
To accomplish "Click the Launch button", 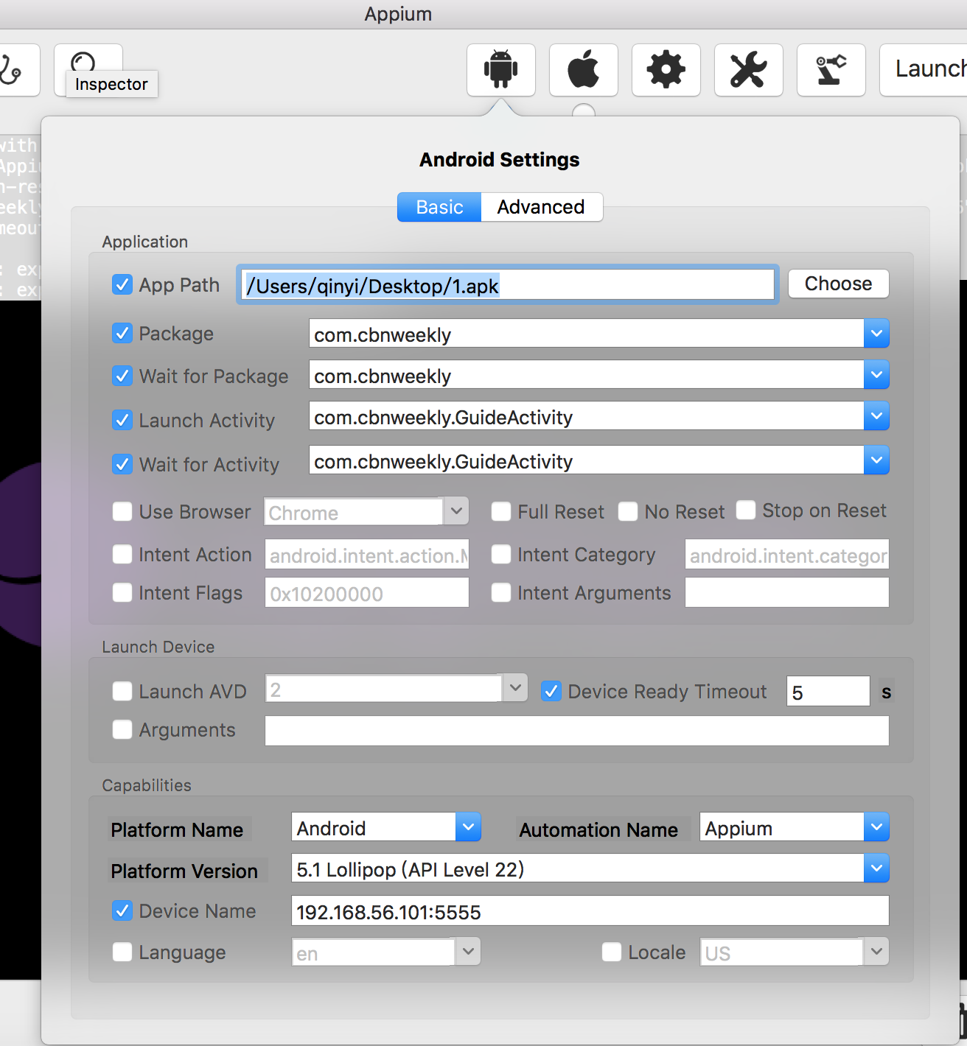I will (x=924, y=70).
